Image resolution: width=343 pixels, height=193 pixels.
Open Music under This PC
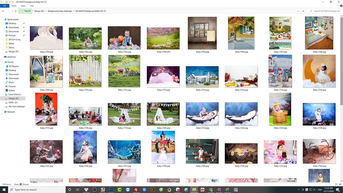[11, 82]
